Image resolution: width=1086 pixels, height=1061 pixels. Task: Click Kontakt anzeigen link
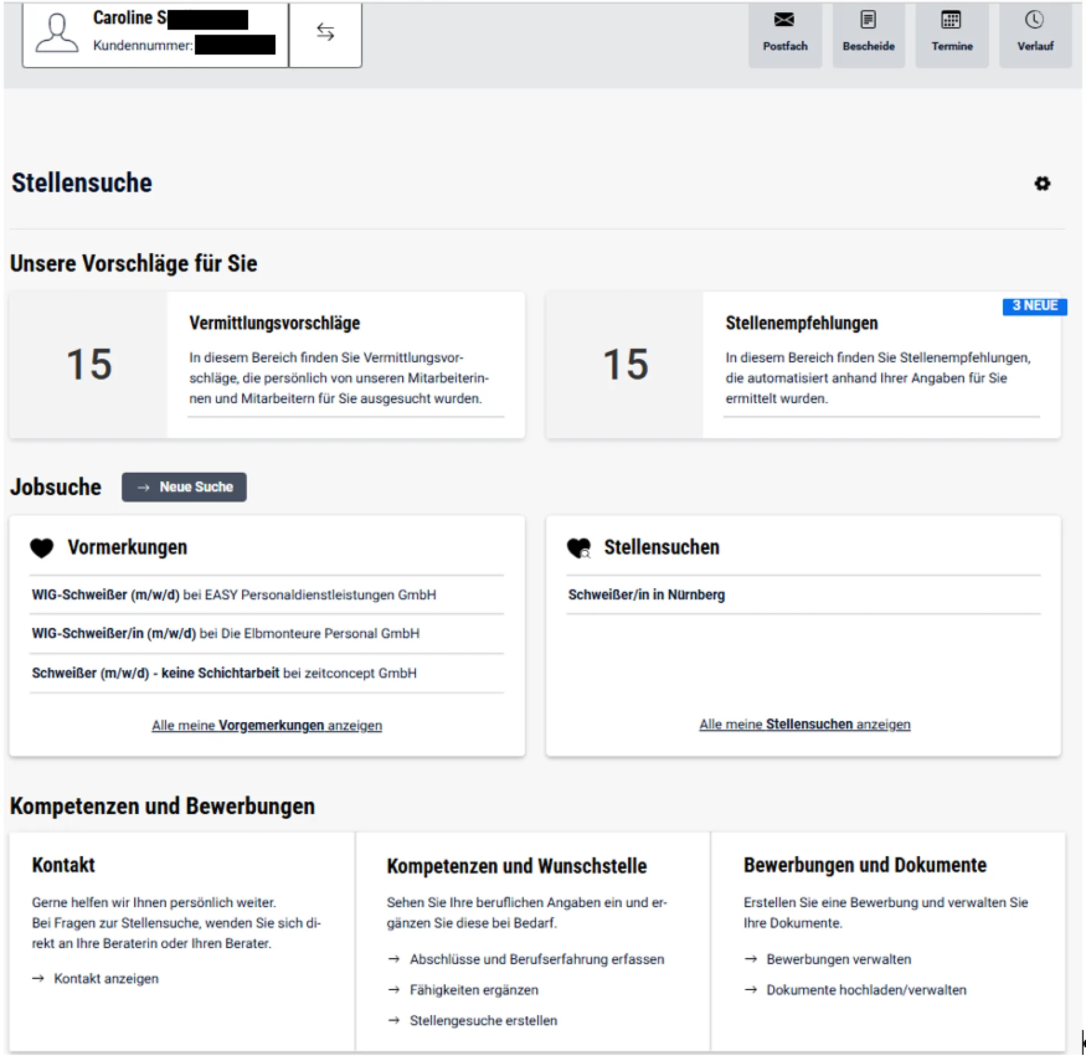pos(106,978)
